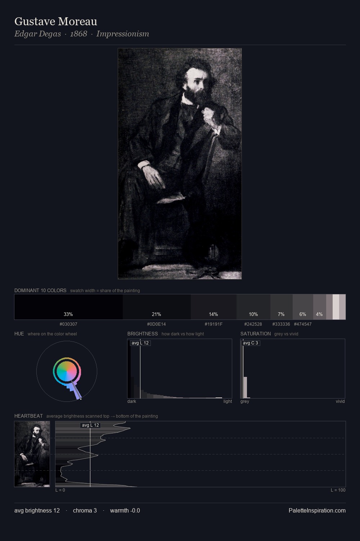Select the artist name Edgar Degas
Viewport: 360px width, 541px height.
pos(37,34)
